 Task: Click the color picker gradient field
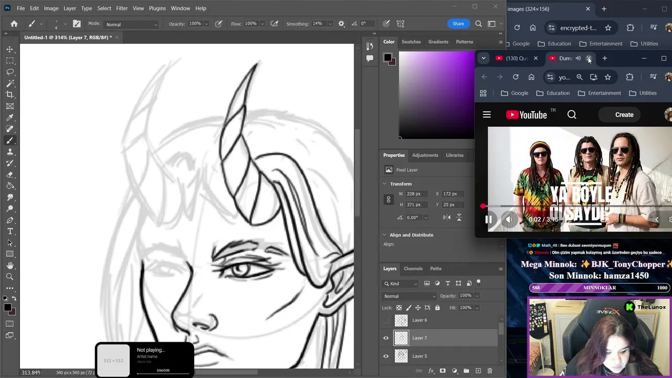pyautogui.click(x=436, y=95)
